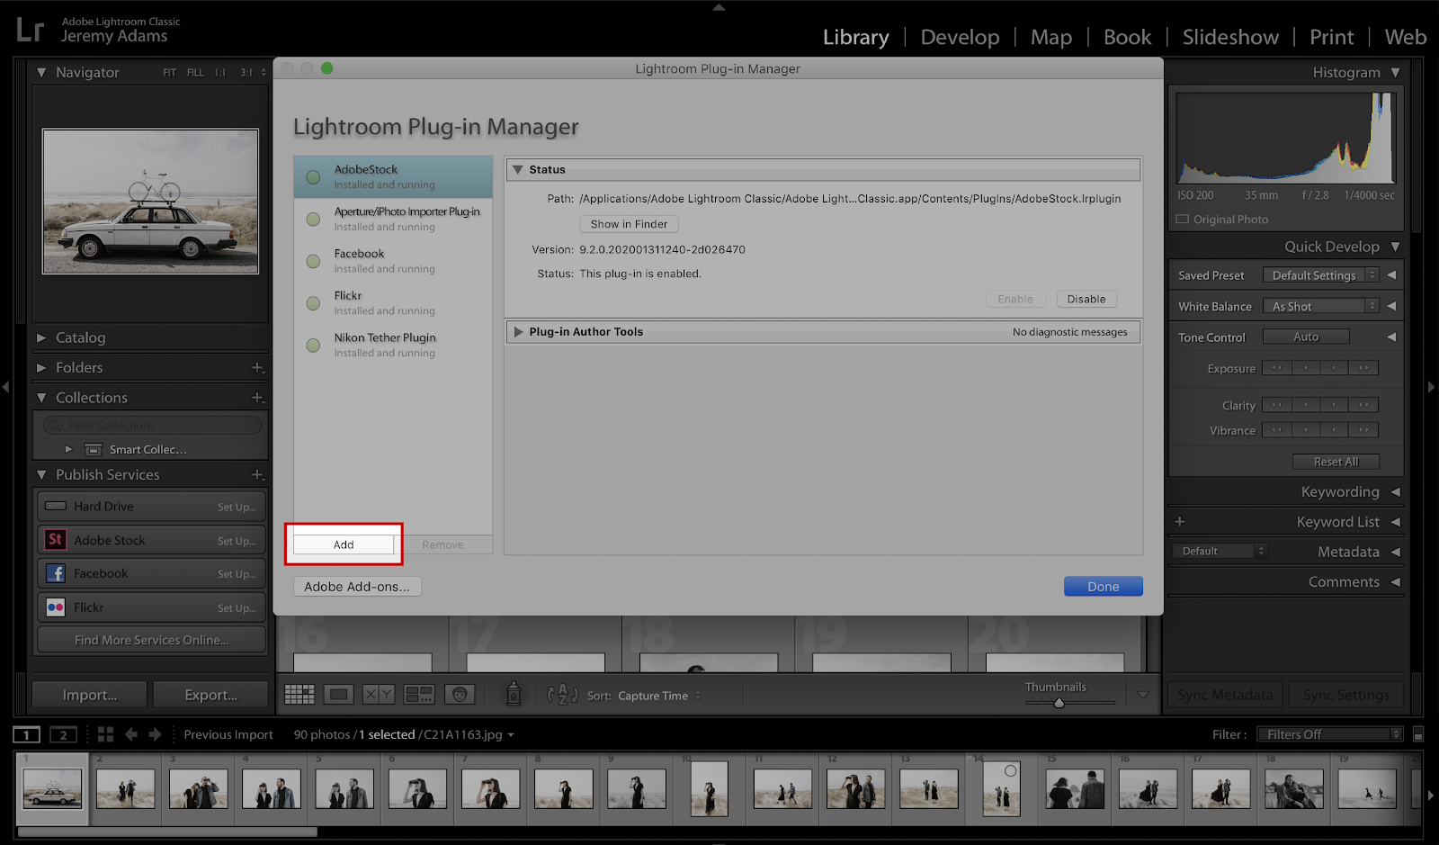Hide top module picker with arrow

719,6
